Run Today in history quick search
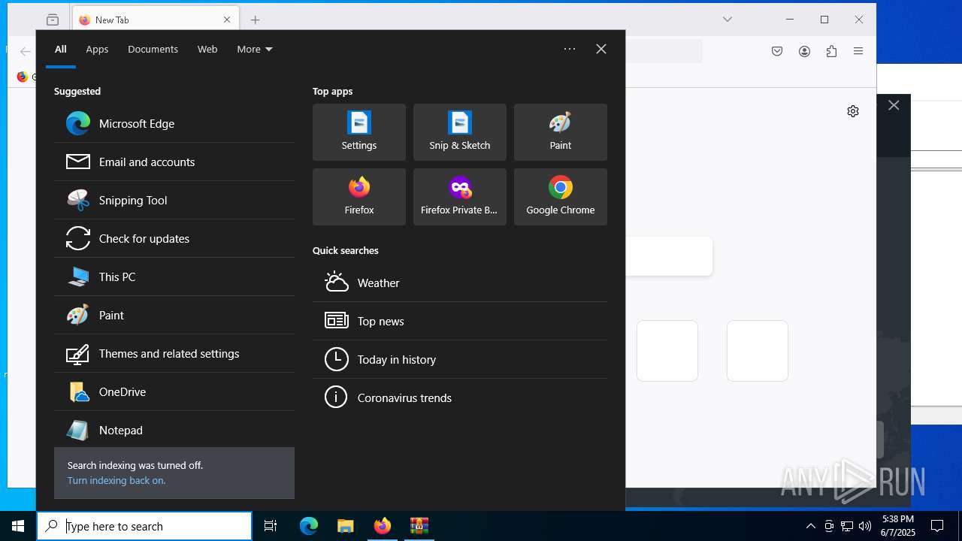 click(x=460, y=359)
